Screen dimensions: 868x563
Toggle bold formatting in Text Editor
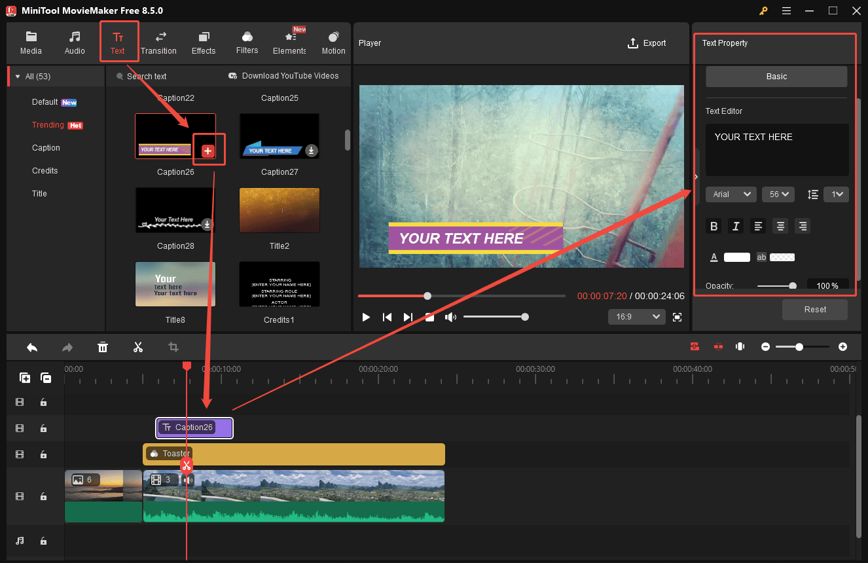[x=714, y=226]
